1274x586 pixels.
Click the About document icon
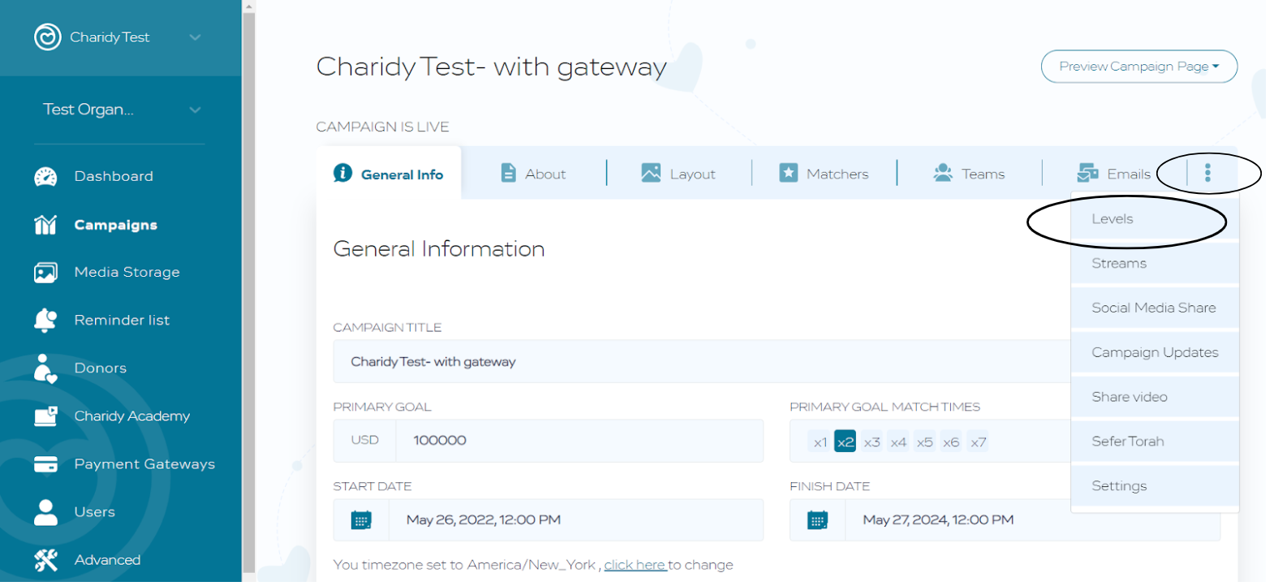point(508,173)
